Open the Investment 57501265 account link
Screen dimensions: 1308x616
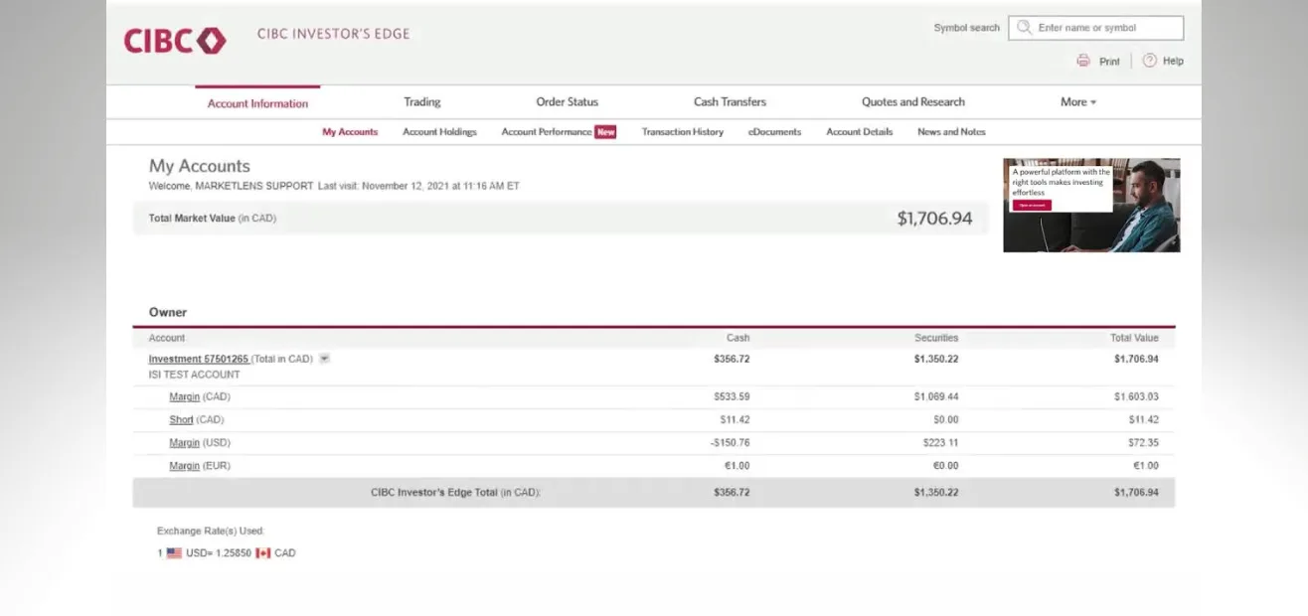199,359
